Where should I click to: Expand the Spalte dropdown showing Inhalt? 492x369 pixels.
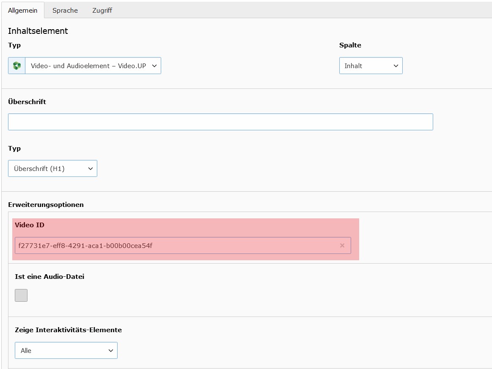tap(371, 66)
